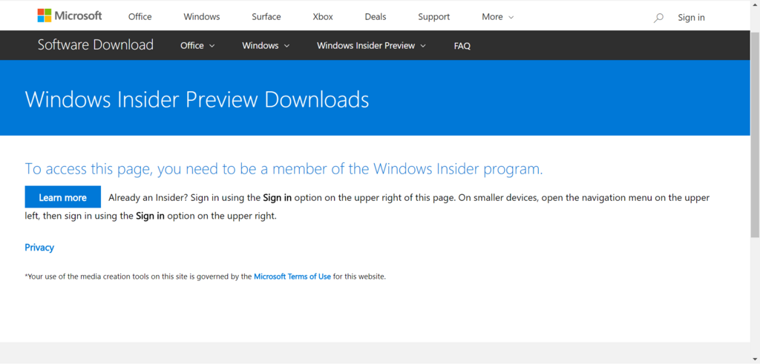This screenshot has width=760, height=364.
Task: Click the Windows Insider Preview Downloads heading
Action: tap(197, 100)
